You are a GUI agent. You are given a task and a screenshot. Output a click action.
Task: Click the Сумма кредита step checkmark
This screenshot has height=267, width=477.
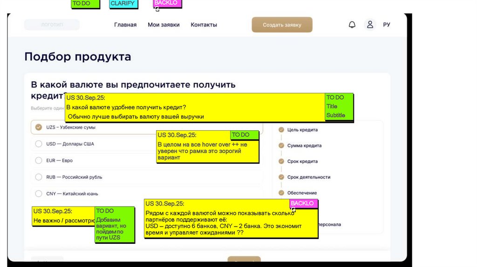[281, 146]
